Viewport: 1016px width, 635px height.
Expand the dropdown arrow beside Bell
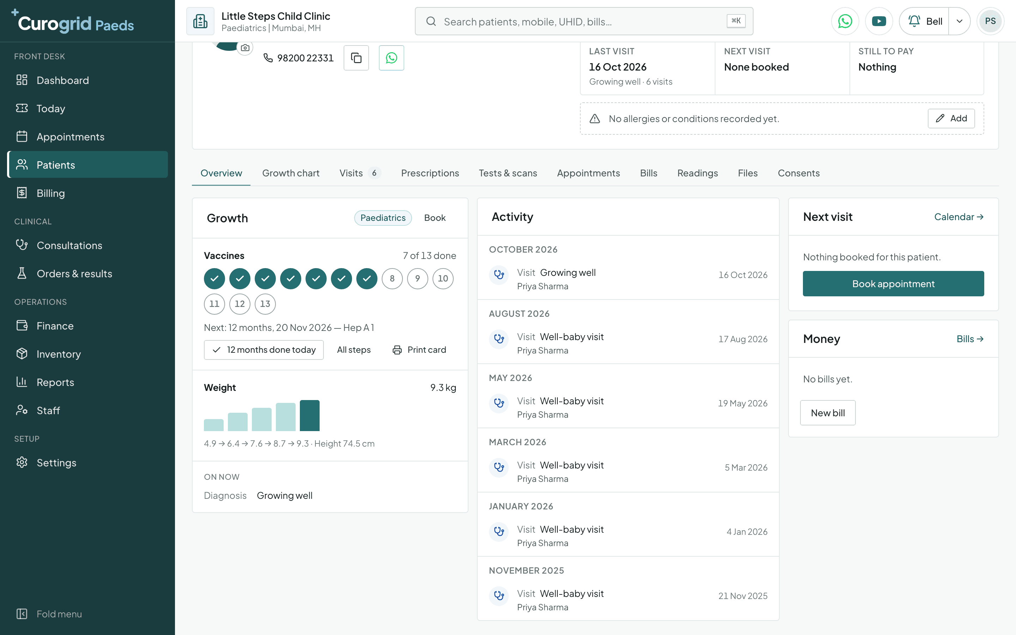tap(959, 21)
